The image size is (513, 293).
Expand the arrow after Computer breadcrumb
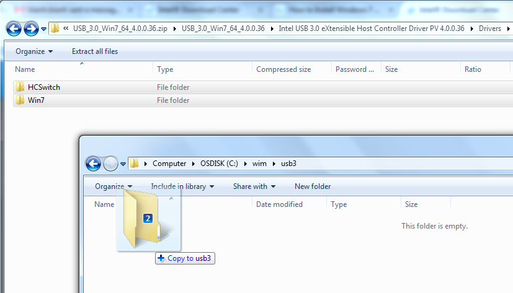point(194,164)
